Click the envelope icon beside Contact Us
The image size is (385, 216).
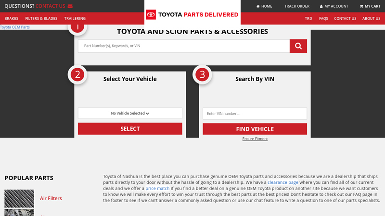click(70, 6)
